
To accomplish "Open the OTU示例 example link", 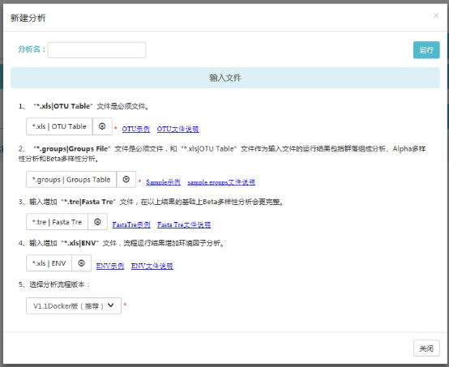I will (135, 129).
